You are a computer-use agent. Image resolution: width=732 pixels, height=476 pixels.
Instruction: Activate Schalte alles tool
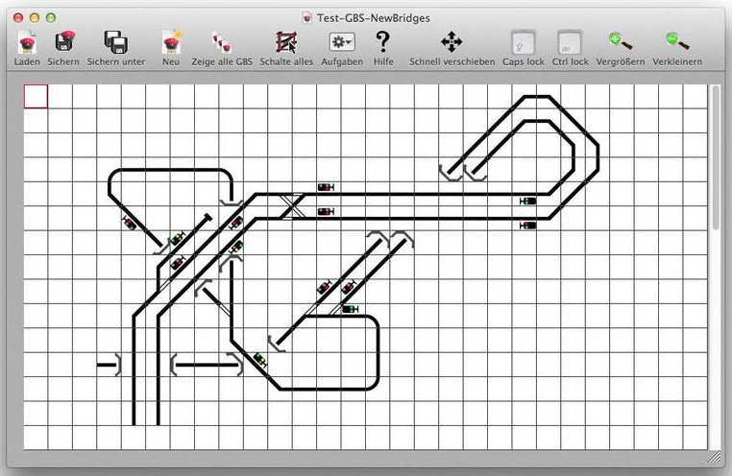point(286,42)
